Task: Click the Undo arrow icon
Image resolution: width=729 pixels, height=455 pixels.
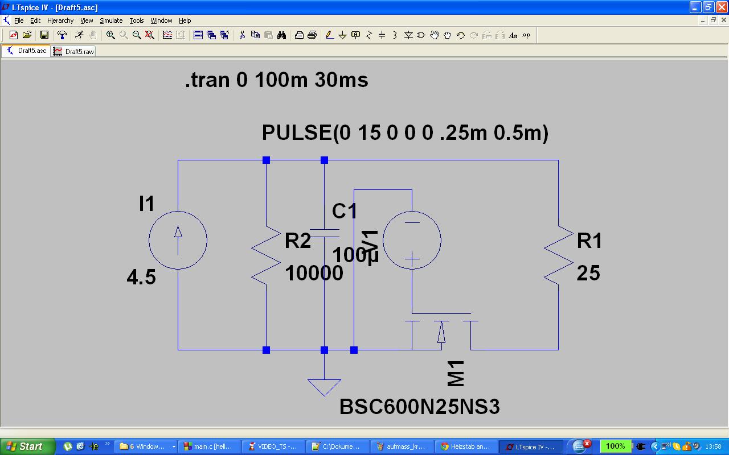Action: 461,35
